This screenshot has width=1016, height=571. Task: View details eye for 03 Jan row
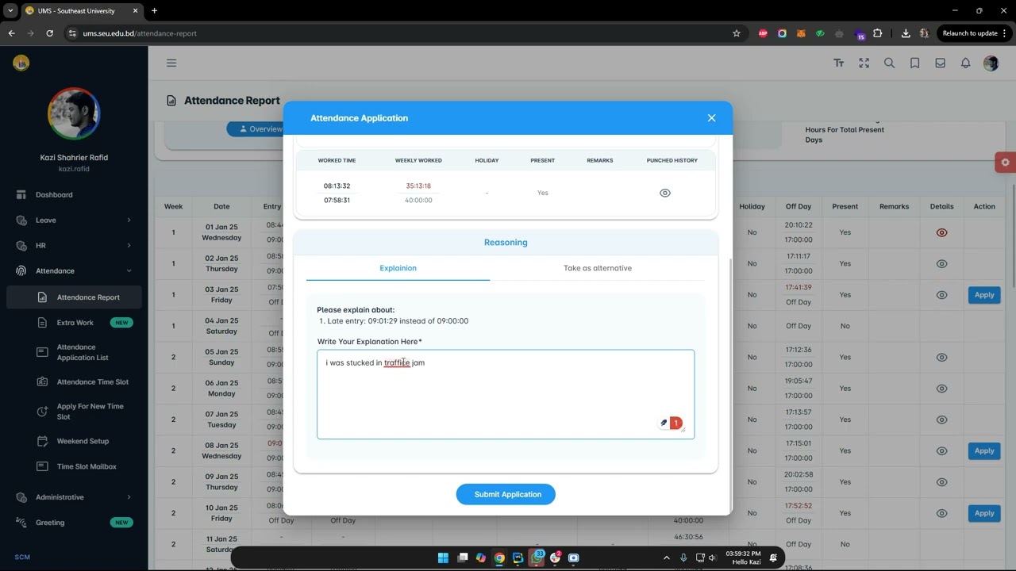941,295
